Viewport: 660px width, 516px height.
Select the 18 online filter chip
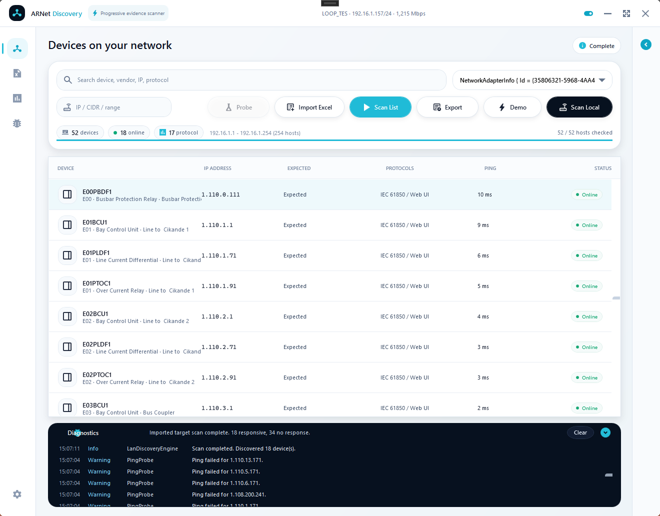coord(129,132)
